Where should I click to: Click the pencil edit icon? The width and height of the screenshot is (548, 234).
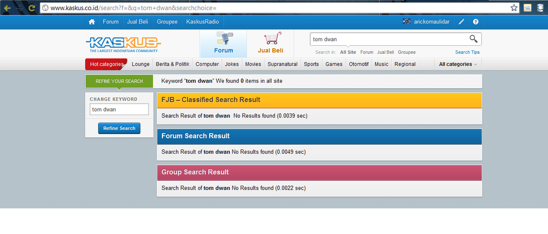461,22
